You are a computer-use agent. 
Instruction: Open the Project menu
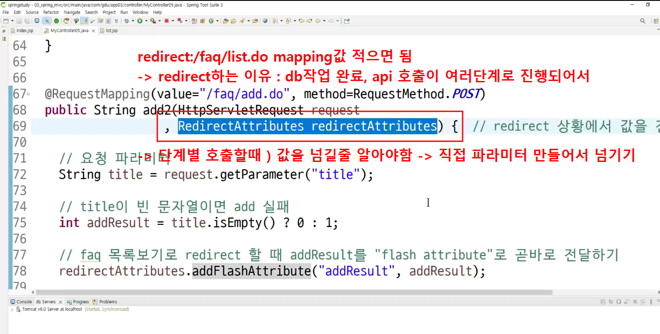(109, 12)
